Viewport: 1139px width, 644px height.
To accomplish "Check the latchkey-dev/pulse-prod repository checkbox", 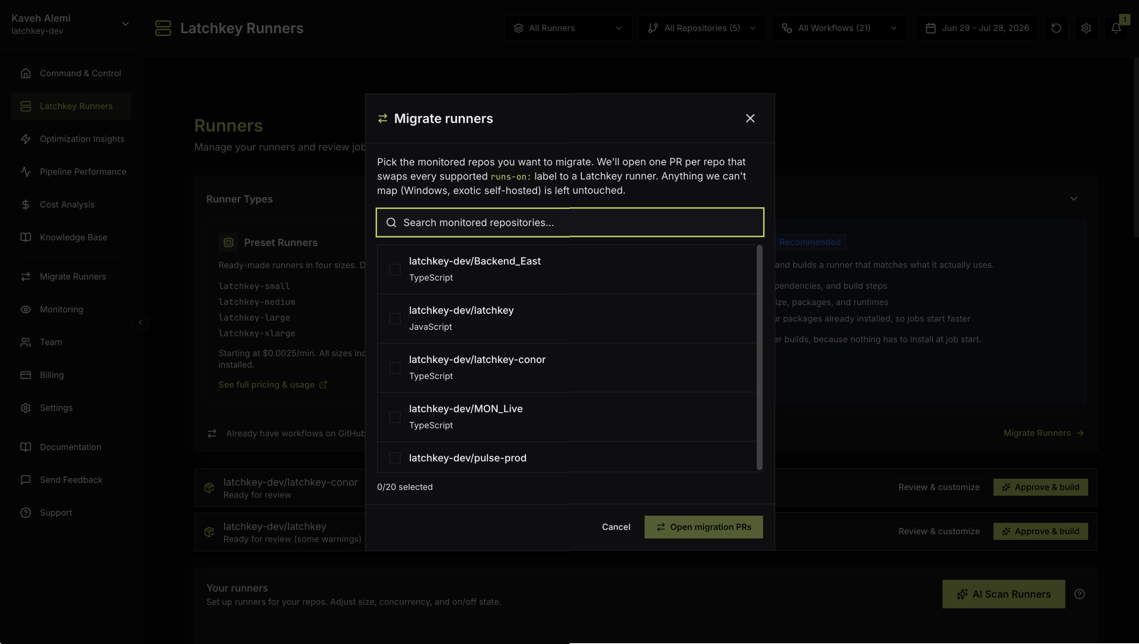I will [394, 457].
